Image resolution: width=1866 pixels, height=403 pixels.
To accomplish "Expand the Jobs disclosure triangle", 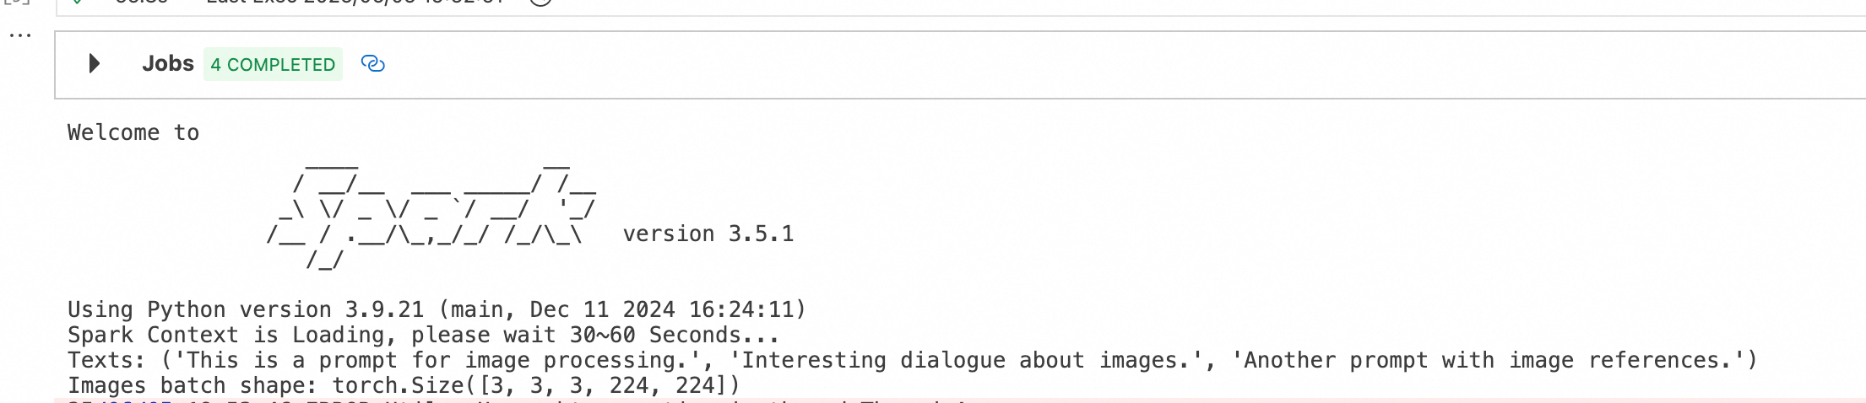I will click(x=95, y=64).
